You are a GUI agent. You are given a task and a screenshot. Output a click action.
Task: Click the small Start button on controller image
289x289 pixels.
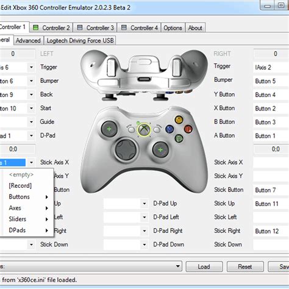(x=157, y=129)
